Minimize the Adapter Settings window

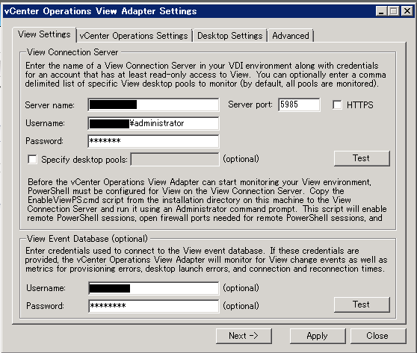click(381, 11)
